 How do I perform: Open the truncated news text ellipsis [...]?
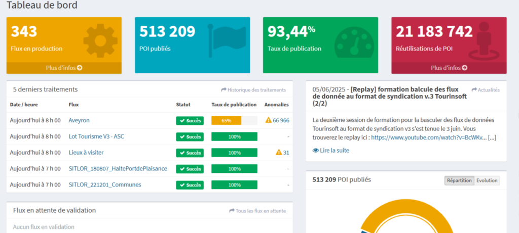[493, 137]
